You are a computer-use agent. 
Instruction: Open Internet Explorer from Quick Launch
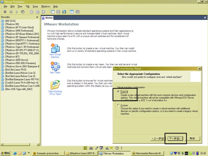pos(15,153)
